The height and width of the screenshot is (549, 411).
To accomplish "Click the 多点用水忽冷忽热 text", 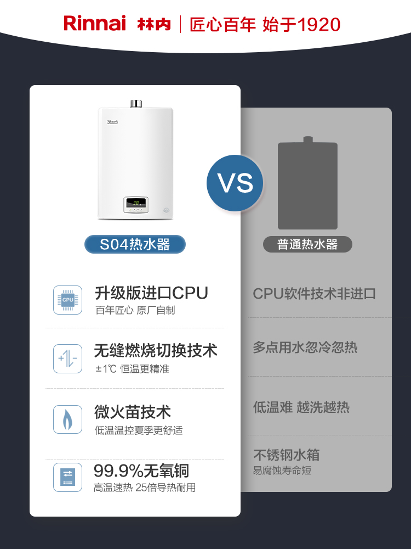I will (x=305, y=348).
